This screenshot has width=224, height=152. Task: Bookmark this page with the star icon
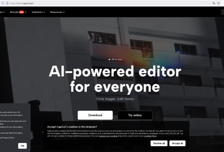coord(218,3)
